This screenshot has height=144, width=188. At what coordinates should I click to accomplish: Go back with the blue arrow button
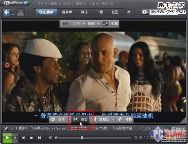[x=7, y=12]
